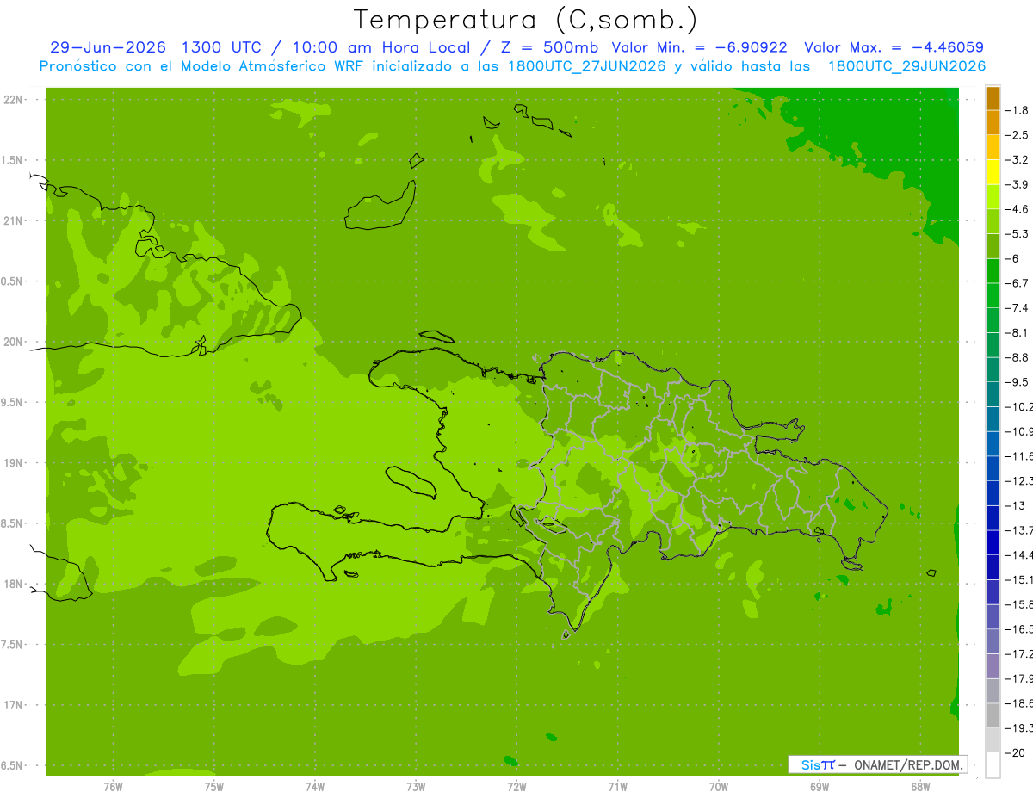Click the '69W' longitude label
The image size is (1033, 798).
coord(820,787)
